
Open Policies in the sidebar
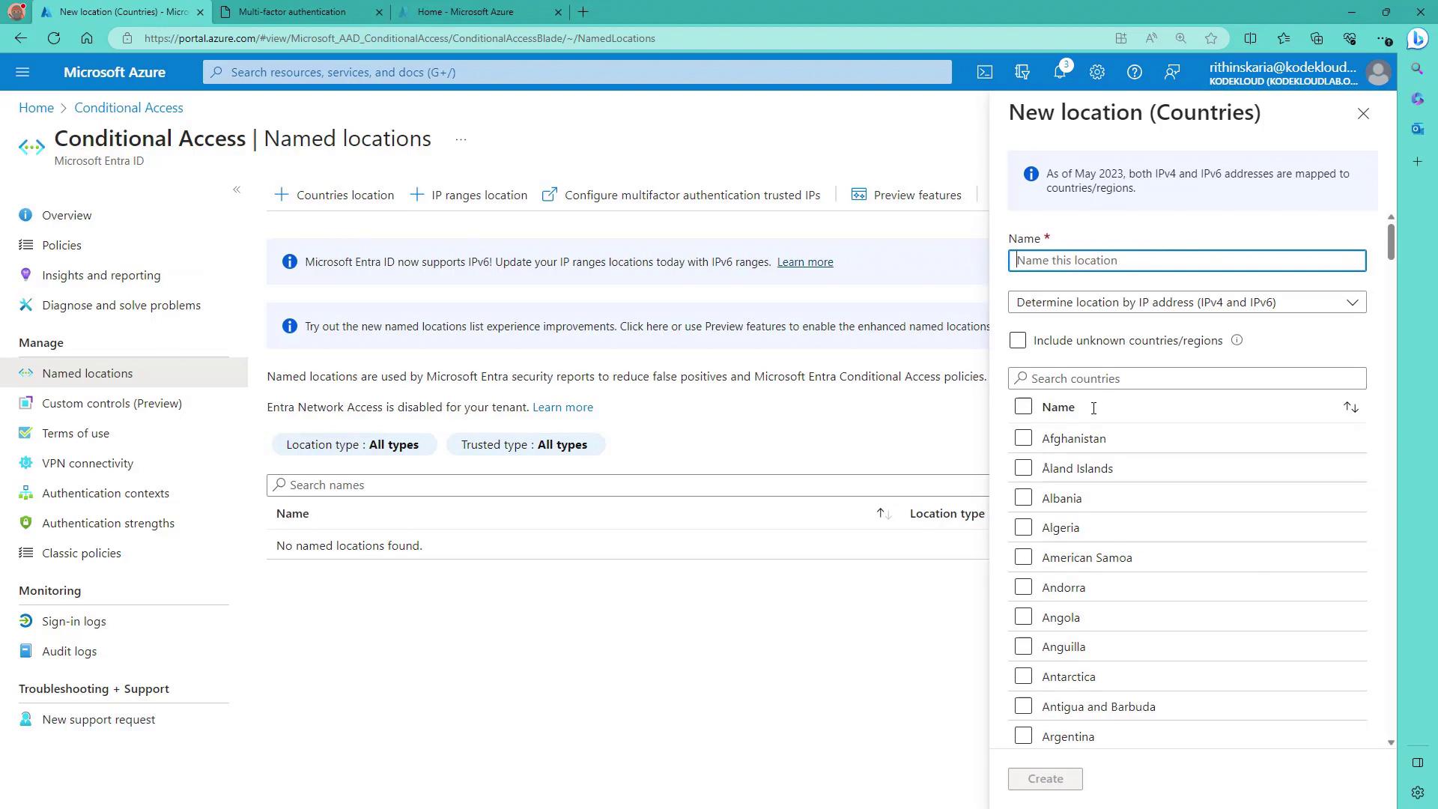[61, 245]
